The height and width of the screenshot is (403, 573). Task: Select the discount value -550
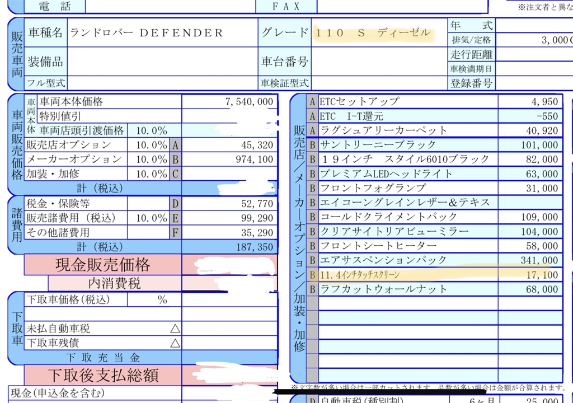pos(547,116)
